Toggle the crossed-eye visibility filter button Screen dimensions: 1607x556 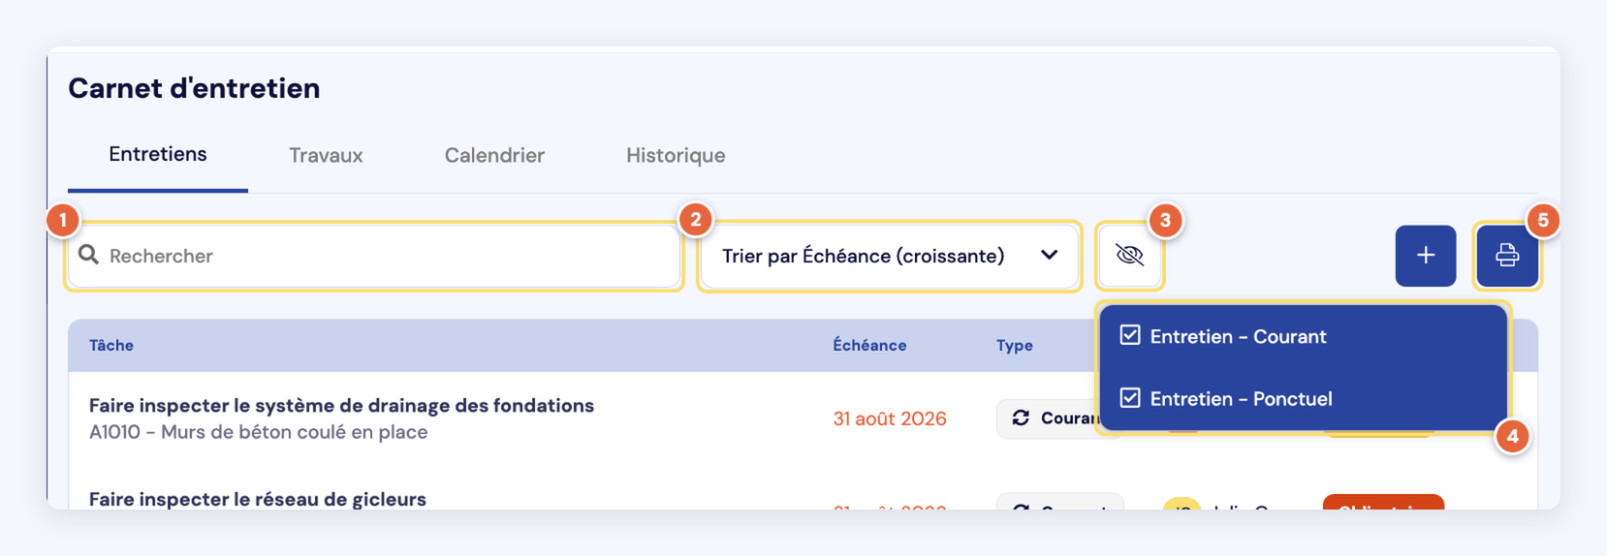click(x=1129, y=256)
